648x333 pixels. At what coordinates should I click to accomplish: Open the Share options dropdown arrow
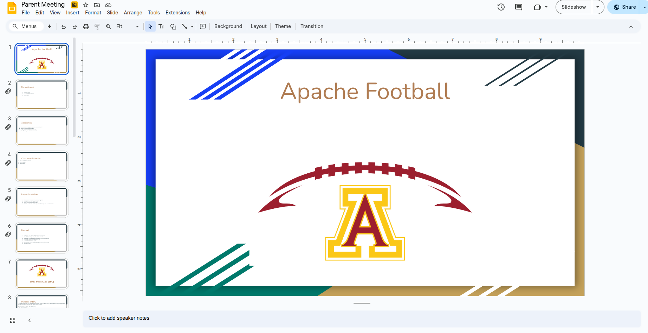point(644,7)
